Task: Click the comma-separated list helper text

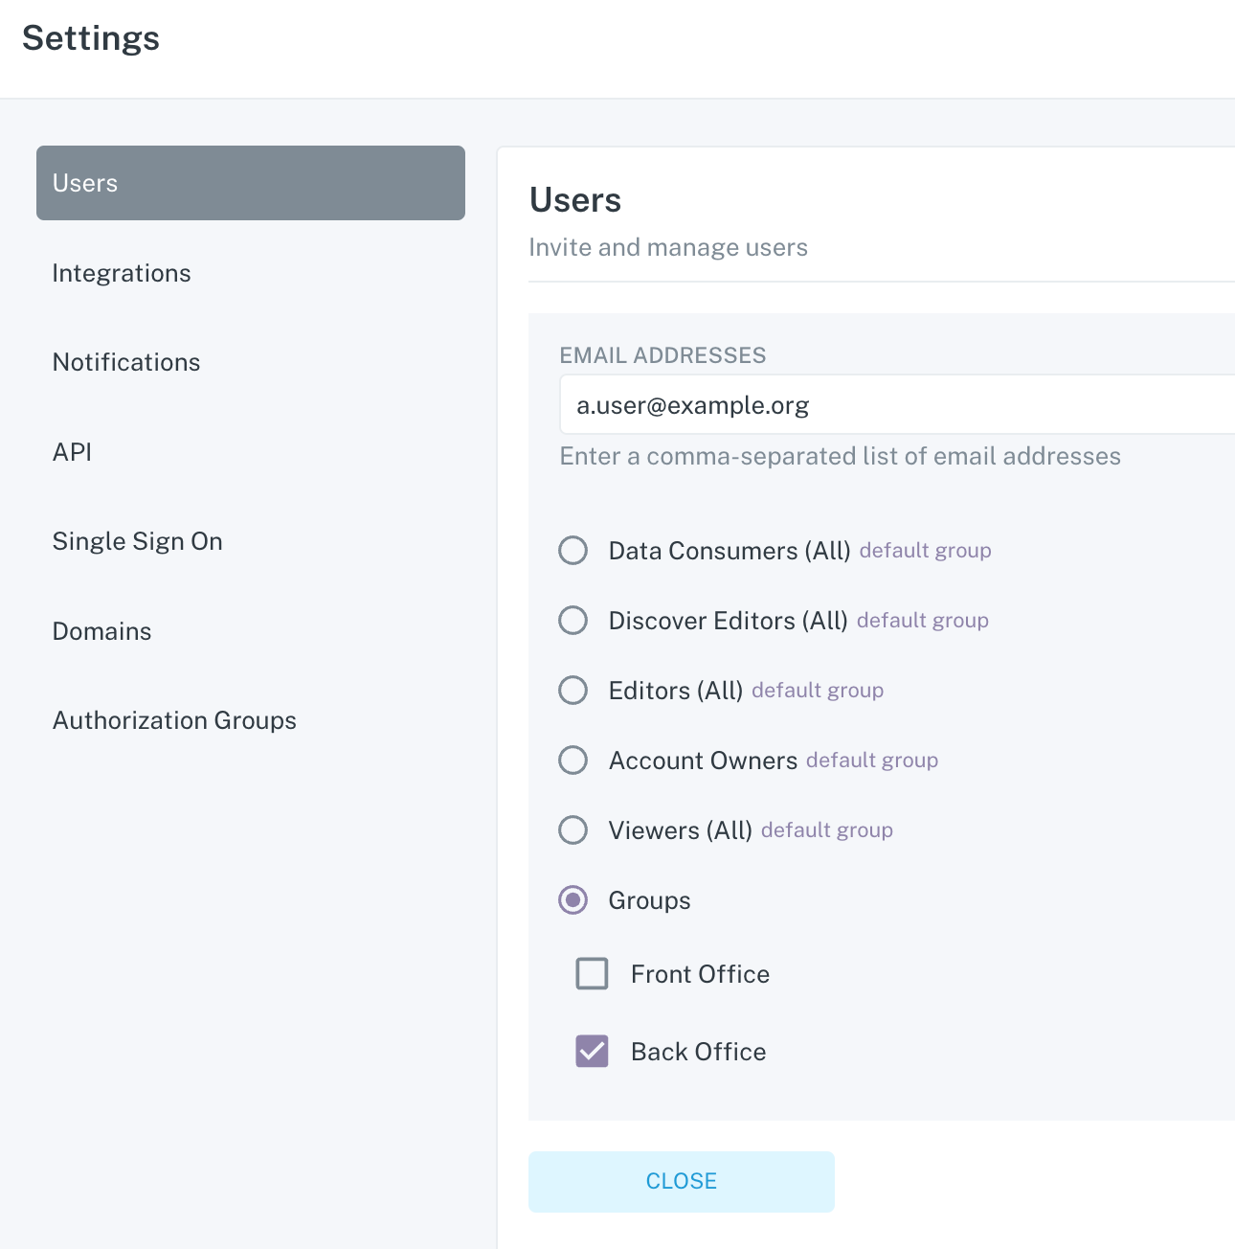Action: [840, 456]
